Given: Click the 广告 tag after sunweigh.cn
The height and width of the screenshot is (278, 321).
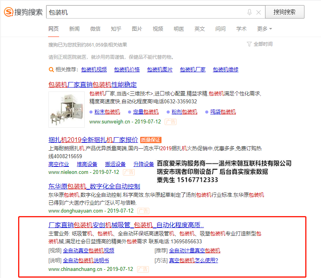Looking at the screenshot, I should click(x=171, y=122).
